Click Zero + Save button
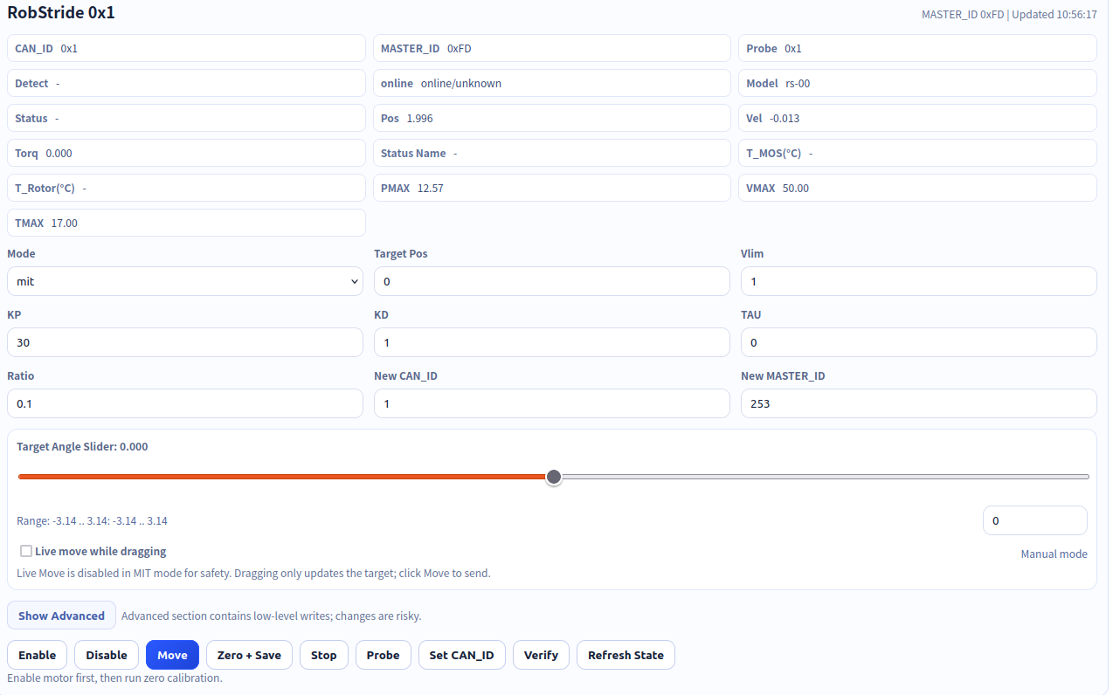1113x695 pixels. click(x=249, y=655)
